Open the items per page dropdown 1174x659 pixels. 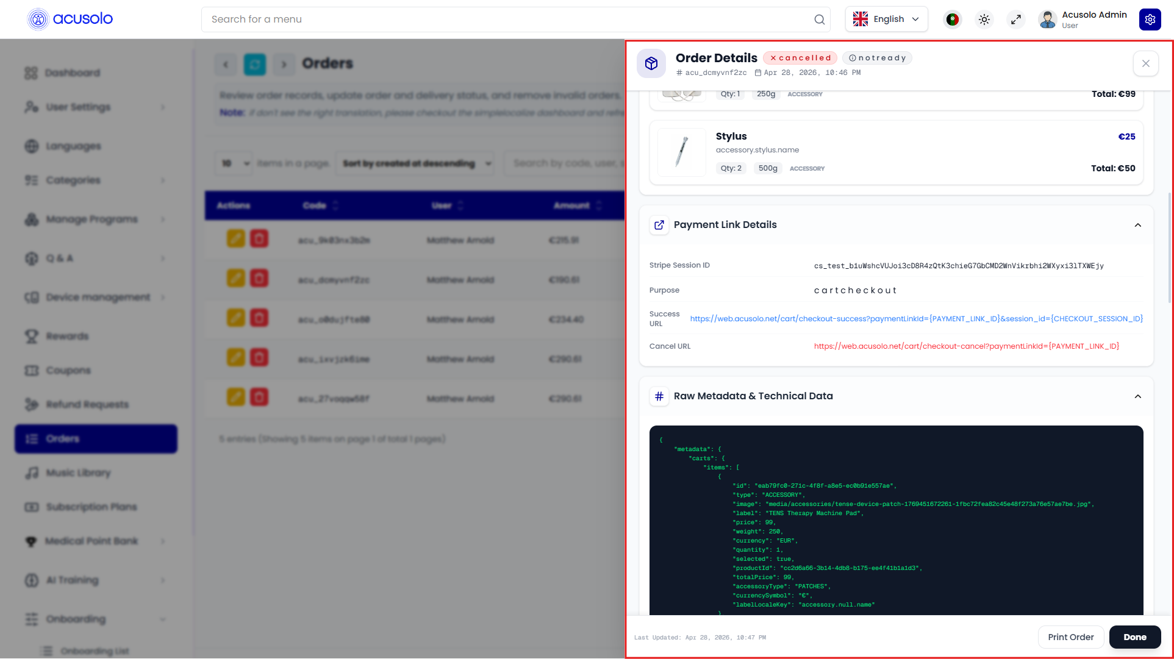click(x=234, y=163)
